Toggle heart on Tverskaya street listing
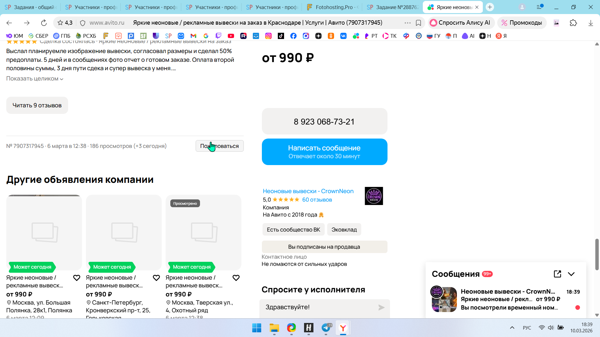Viewport: 600px width, 337px height. pyautogui.click(x=236, y=278)
